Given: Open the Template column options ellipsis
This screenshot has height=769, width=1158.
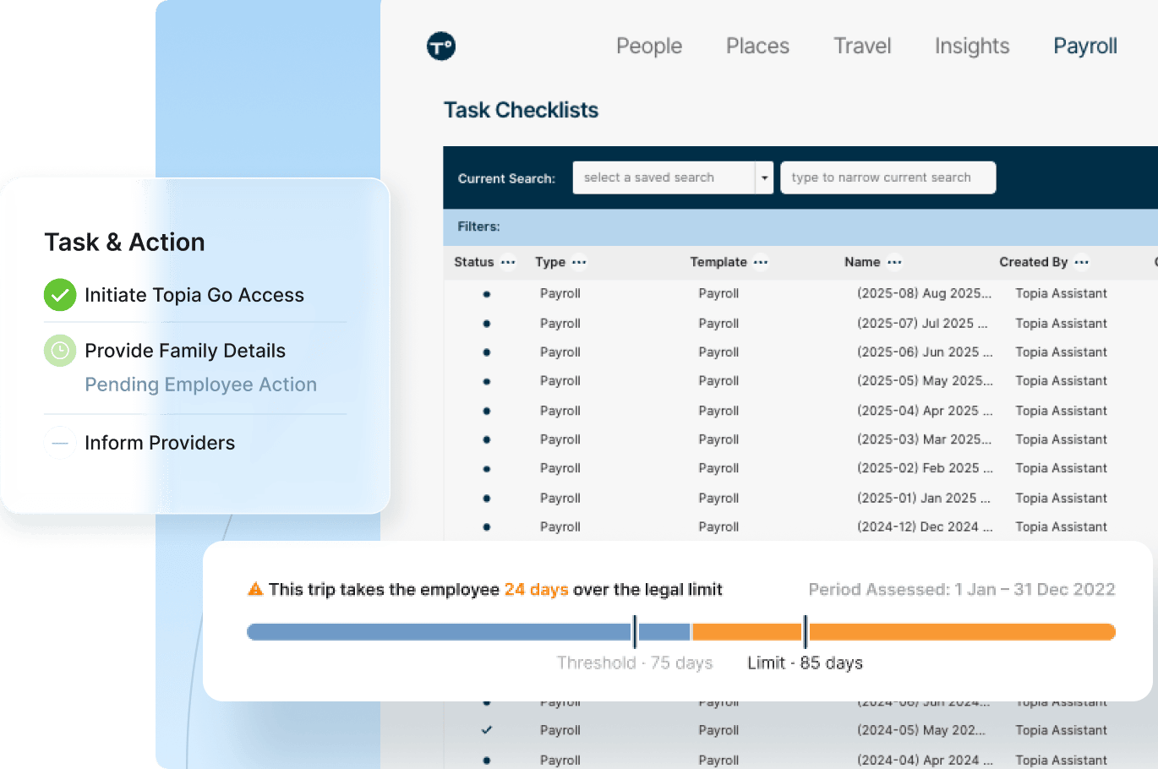Looking at the screenshot, I should click(x=761, y=262).
